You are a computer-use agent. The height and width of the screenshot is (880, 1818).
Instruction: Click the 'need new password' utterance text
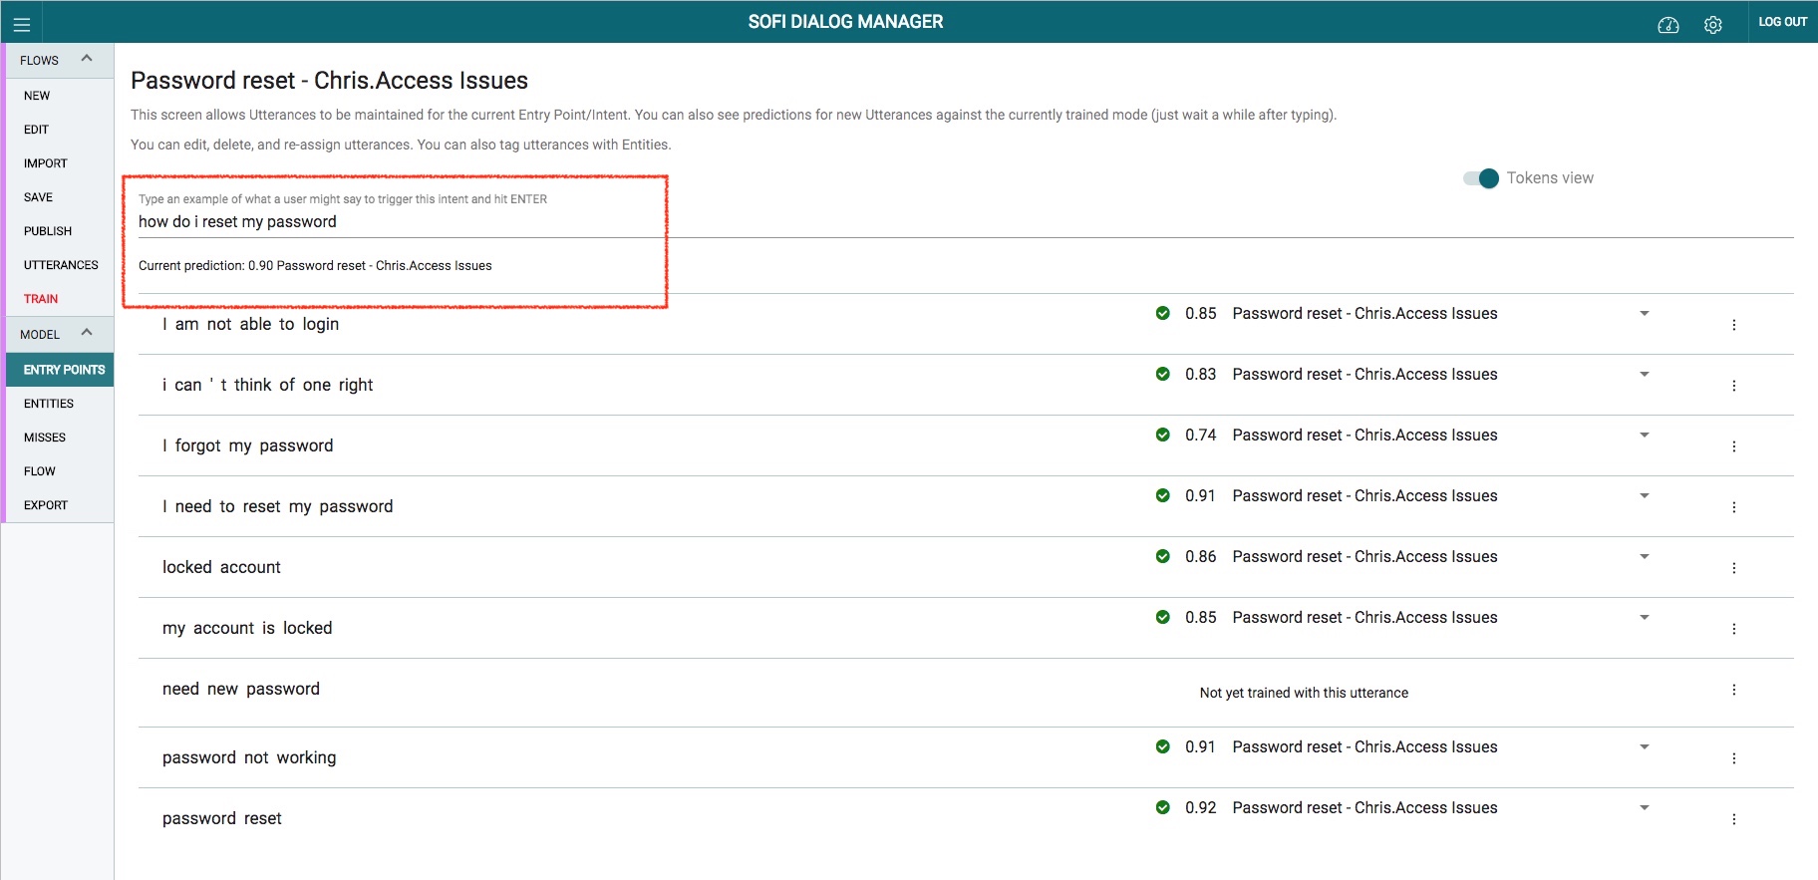[241, 689]
